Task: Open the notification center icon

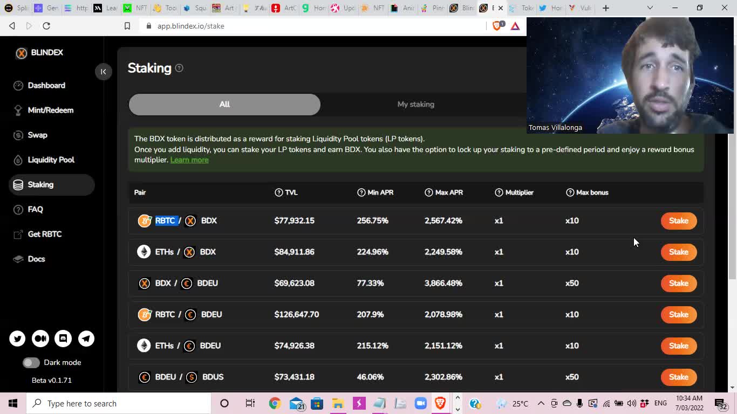Action: (721, 403)
